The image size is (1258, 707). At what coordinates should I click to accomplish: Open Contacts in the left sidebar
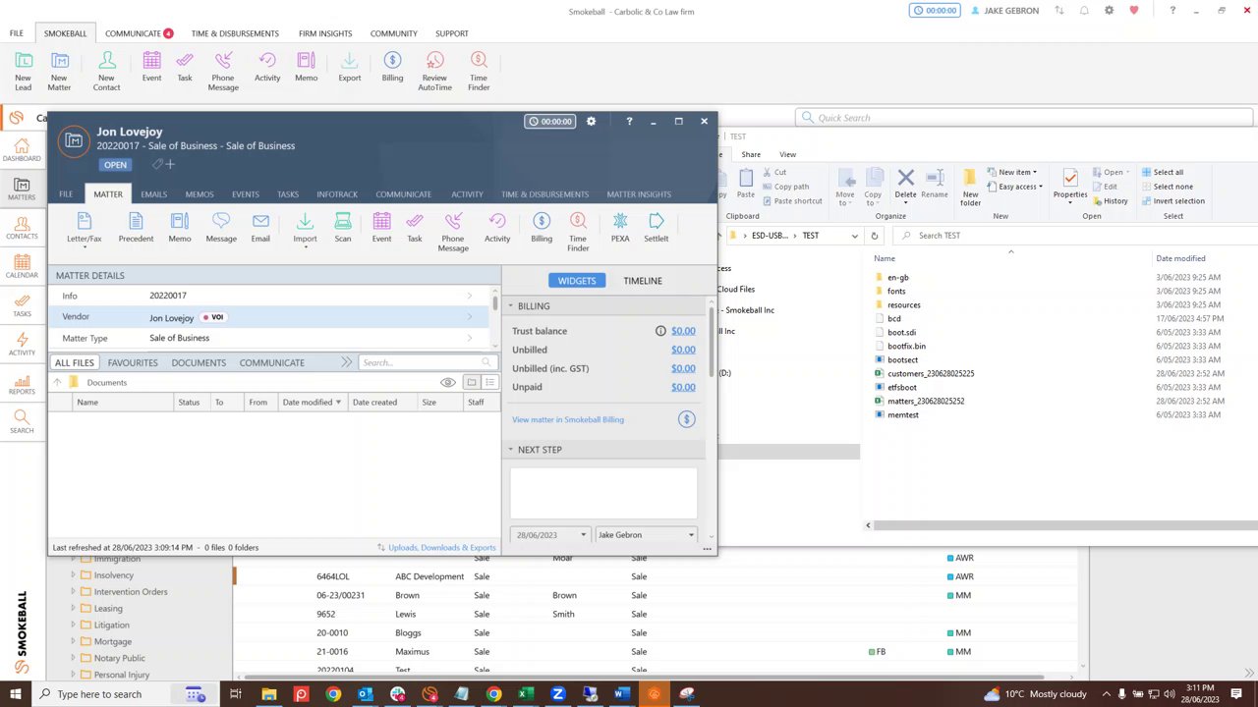point(22,229)
